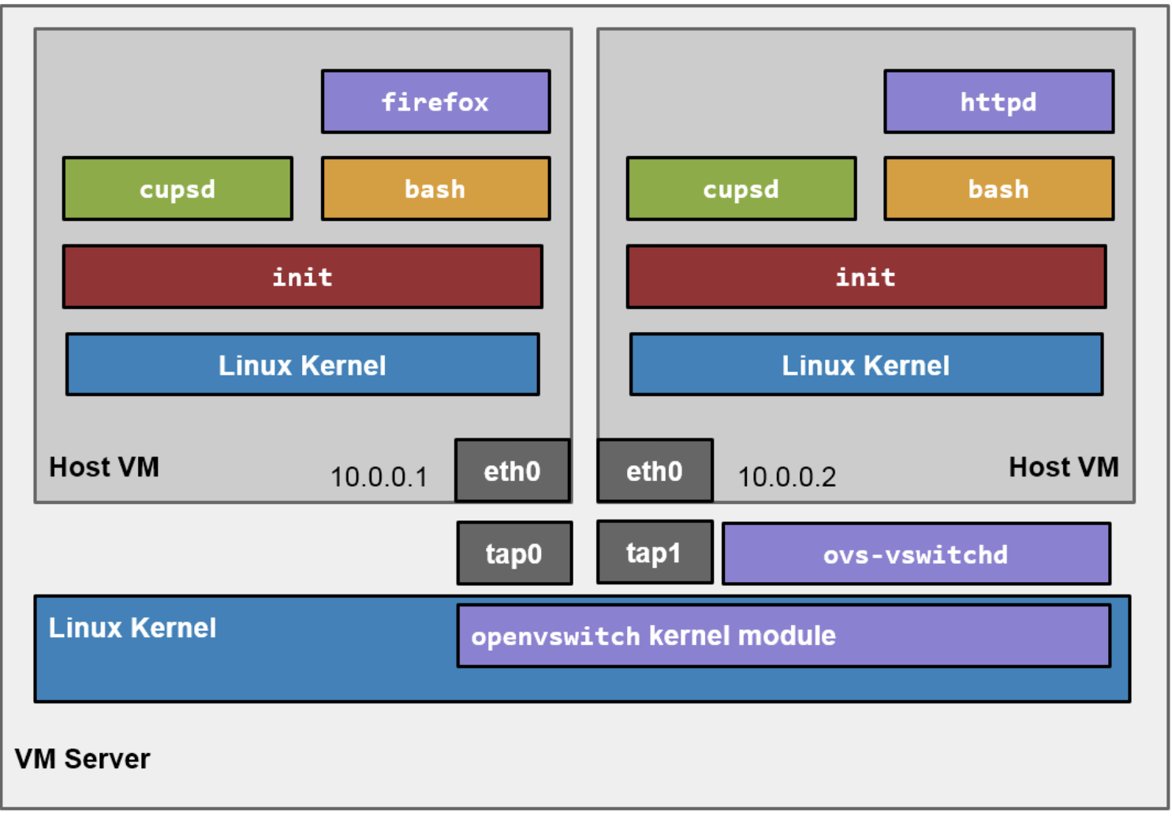The height and width of the screenshot is (817, 1172).
Task: Click the init block in the left VM
Action: (302, 277)
